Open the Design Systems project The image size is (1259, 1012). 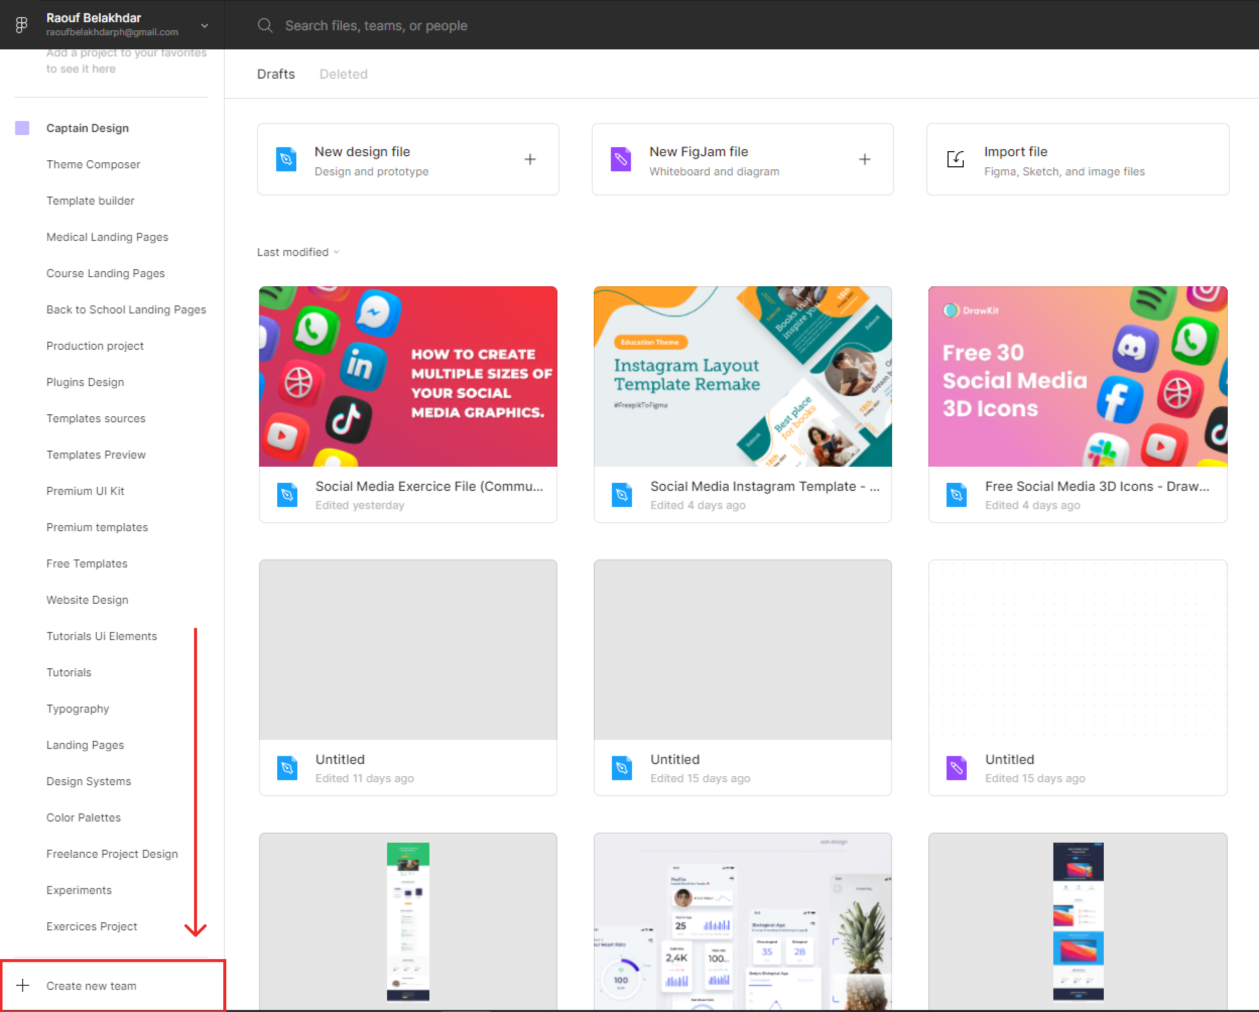coord(89,781)
